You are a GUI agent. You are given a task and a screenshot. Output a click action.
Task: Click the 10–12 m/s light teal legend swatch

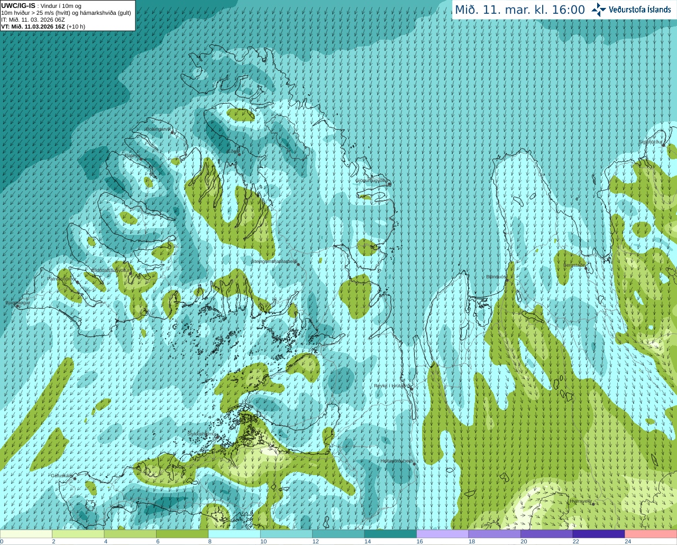287,534
